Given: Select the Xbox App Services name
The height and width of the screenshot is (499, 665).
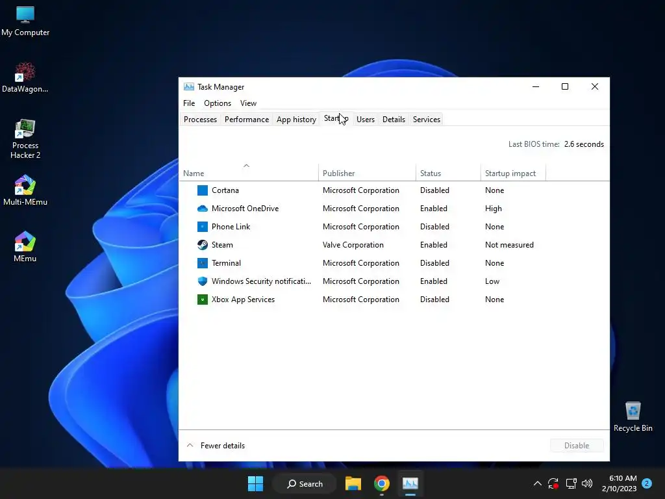Looking at the screenshot, I should 243,300.
